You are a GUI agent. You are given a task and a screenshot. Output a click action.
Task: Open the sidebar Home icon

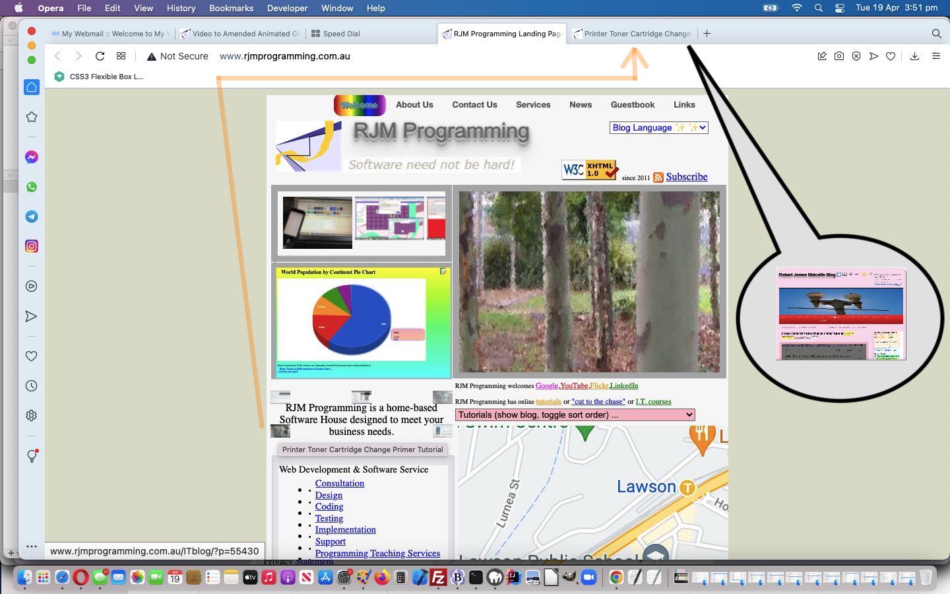pyautogui.click(x=31, y=87)
